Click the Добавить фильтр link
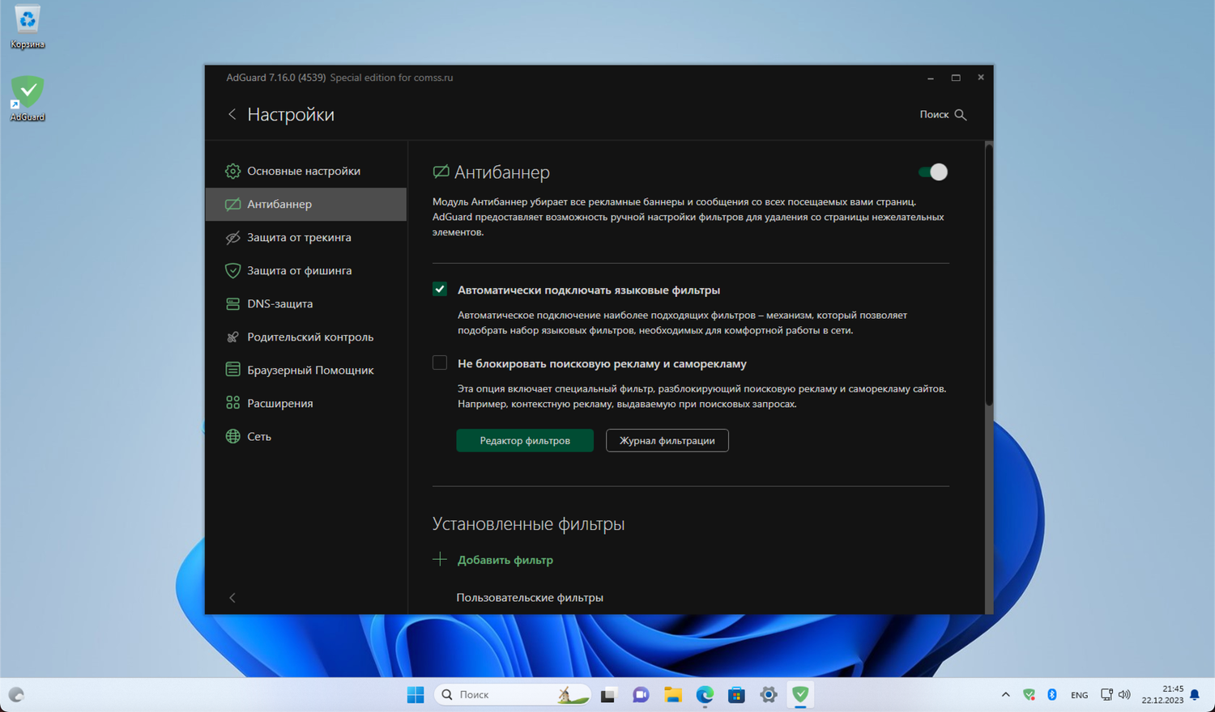The height and width of the screenshot is (712, 1215). click(x=505, y=560)
